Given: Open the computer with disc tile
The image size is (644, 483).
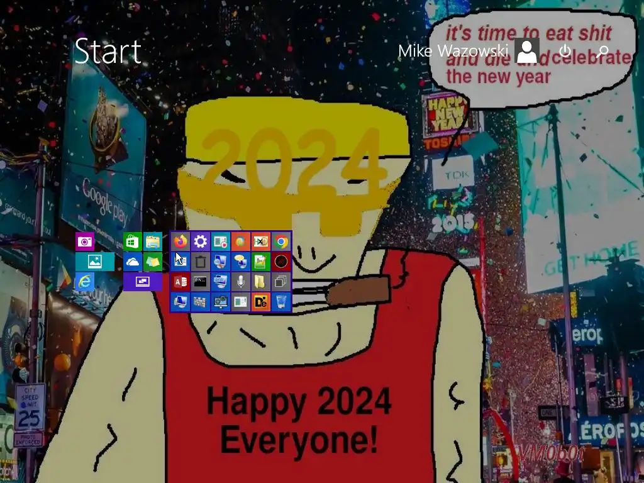Looking at the screenshot, I should pos(221,262).
